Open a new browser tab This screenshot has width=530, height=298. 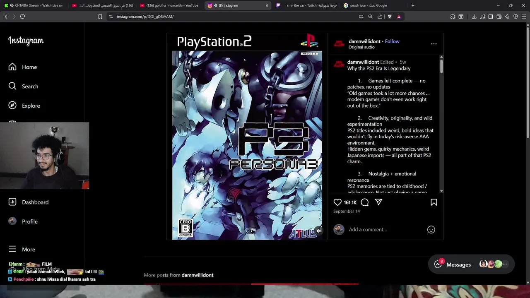[x=413, y=5]
